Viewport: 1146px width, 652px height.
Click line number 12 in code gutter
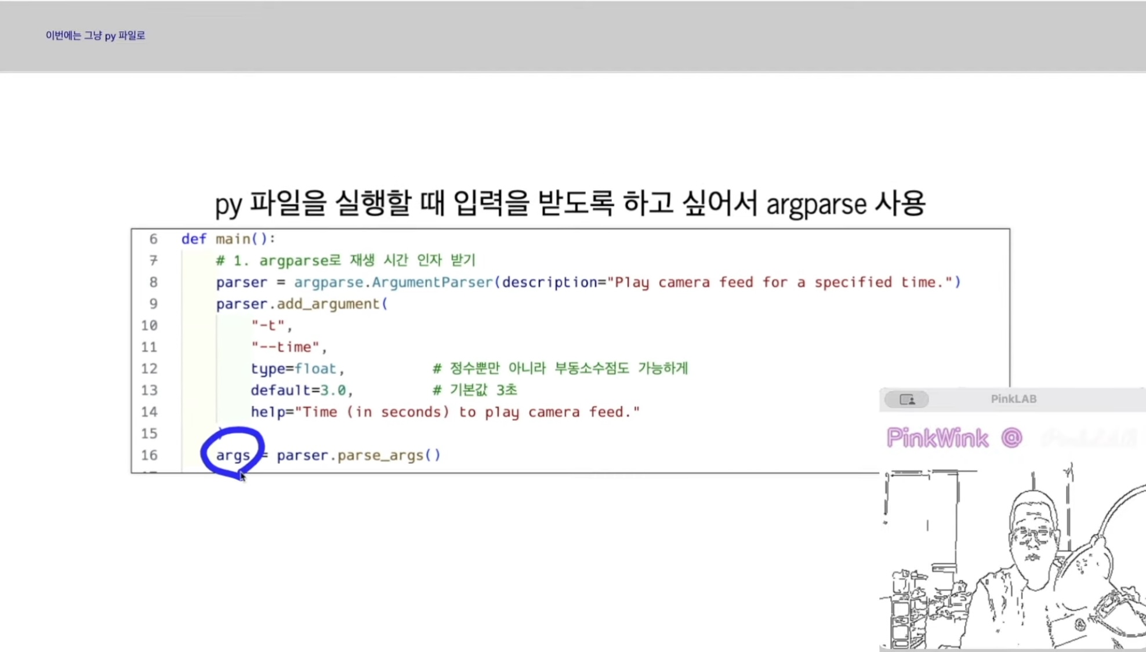pos(149,369)
